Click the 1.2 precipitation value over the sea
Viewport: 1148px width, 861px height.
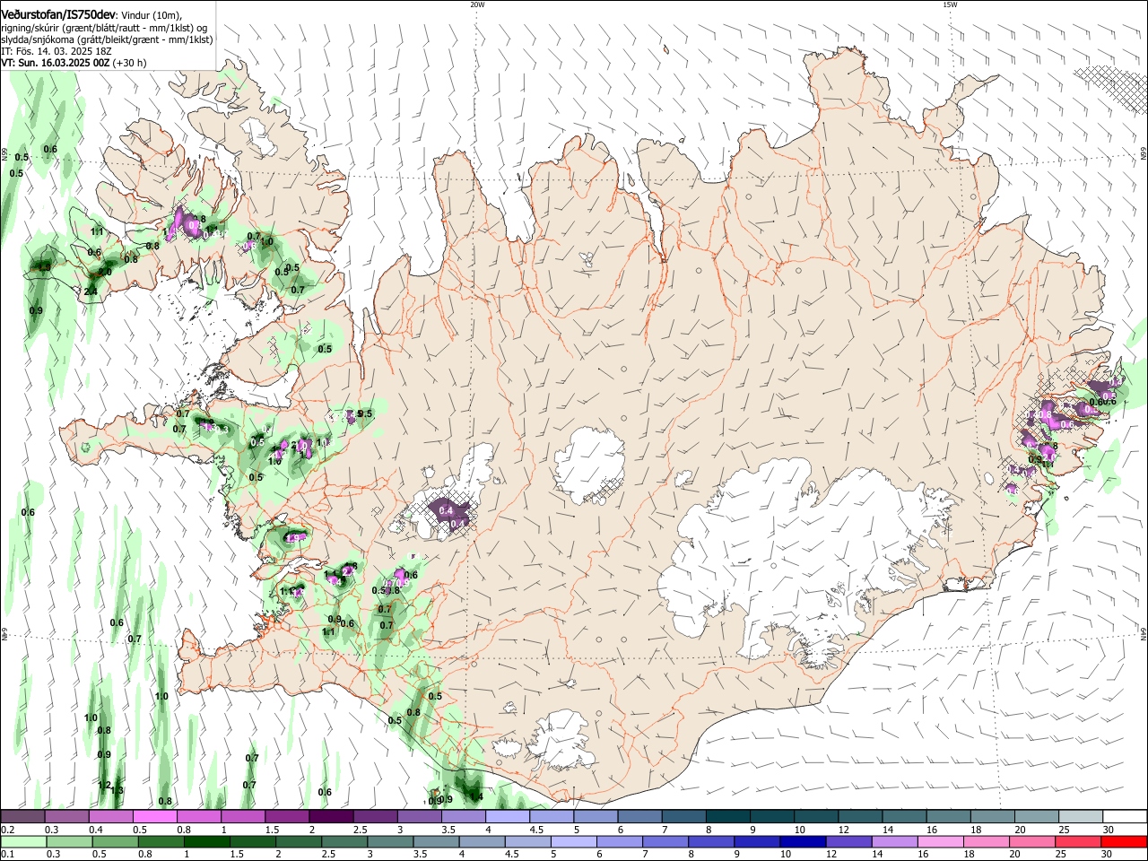(104, 786)
